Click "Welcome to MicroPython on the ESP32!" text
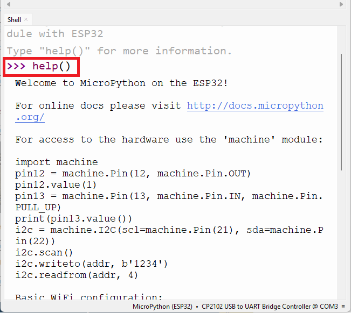 121,83
